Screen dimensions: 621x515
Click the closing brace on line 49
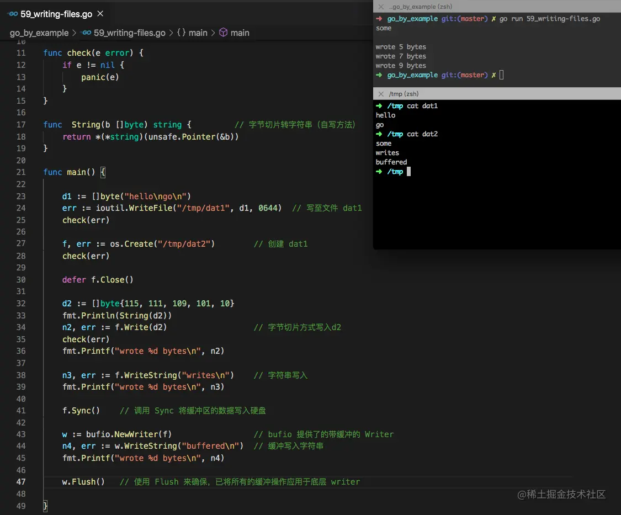coord(46,506)
